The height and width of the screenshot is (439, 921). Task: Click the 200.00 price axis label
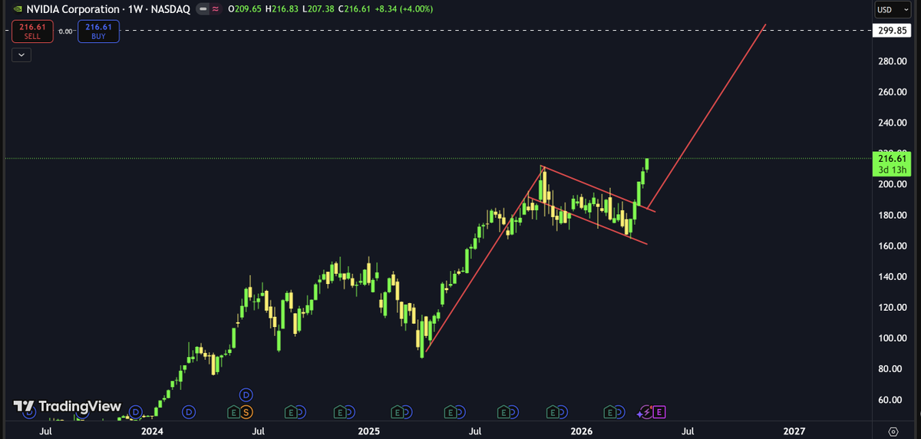coord(893,184)
